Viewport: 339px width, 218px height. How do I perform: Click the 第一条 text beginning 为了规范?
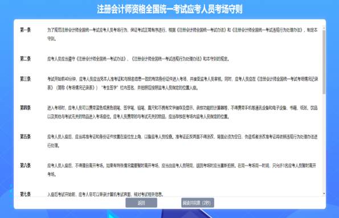click(x=182, y=34)
